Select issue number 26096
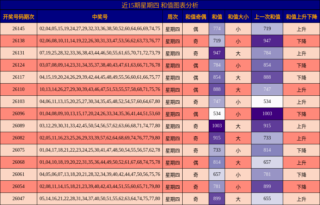The image size is (320, 205). click(x=18, y=113)
